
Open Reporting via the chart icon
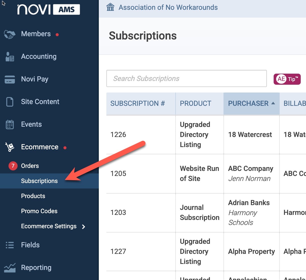pyautogui.click(x=10, y=268)
